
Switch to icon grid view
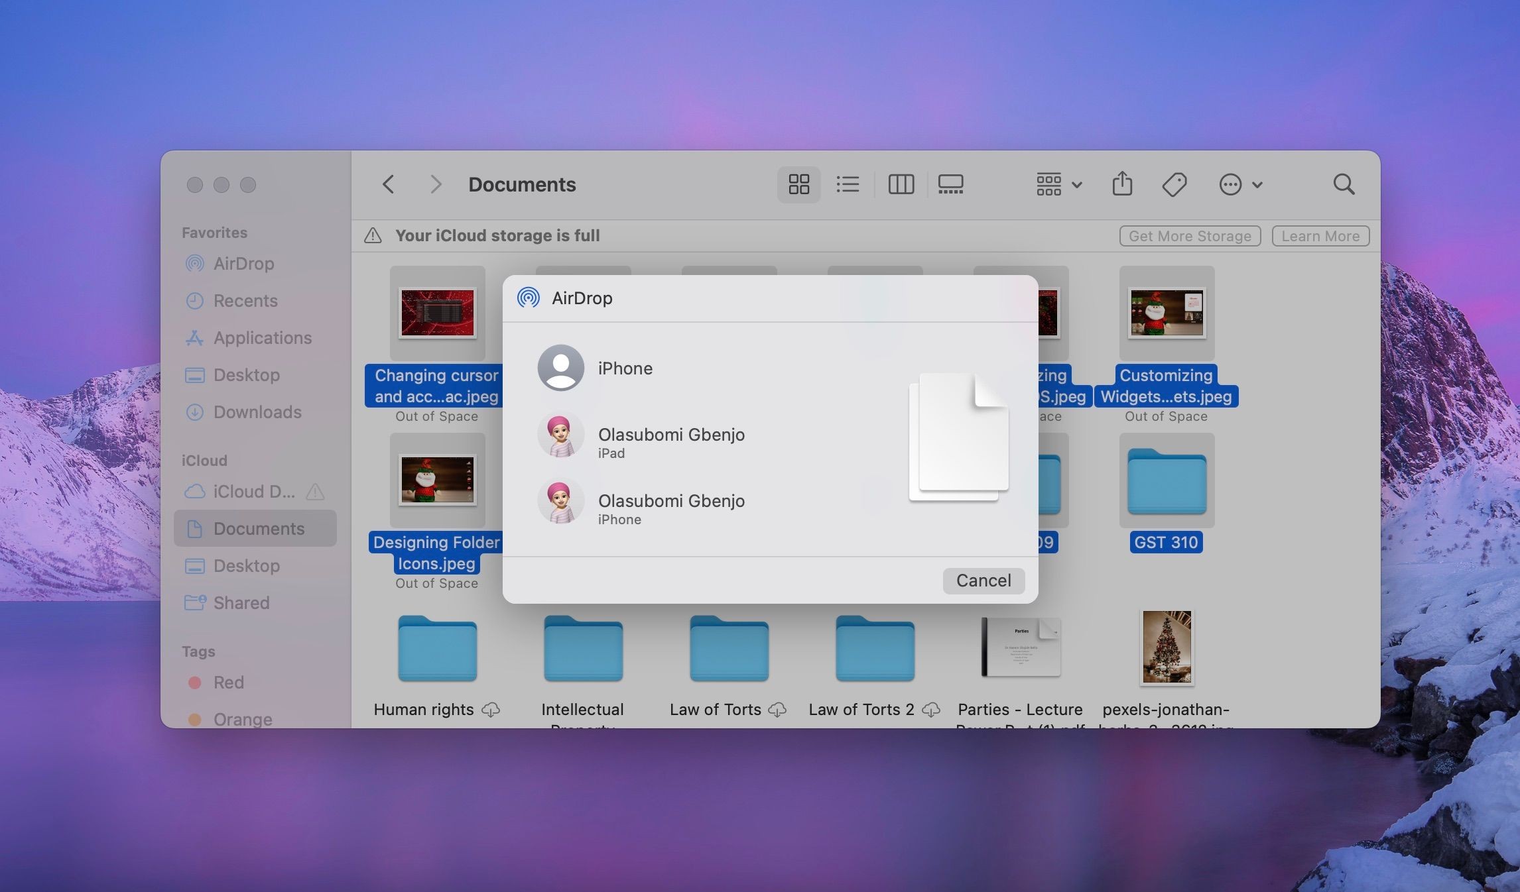tap(798, 184)
